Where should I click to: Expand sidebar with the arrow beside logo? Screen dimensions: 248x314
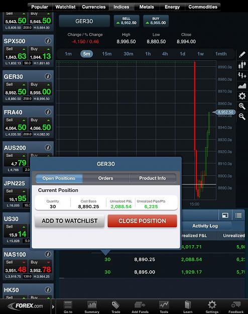click(x=53, y=306)
